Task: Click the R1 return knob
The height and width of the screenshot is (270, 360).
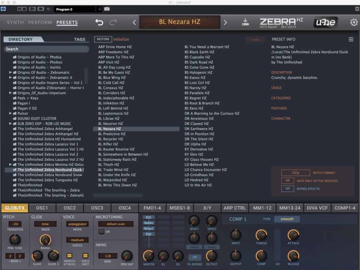Action: click(163, 256)
